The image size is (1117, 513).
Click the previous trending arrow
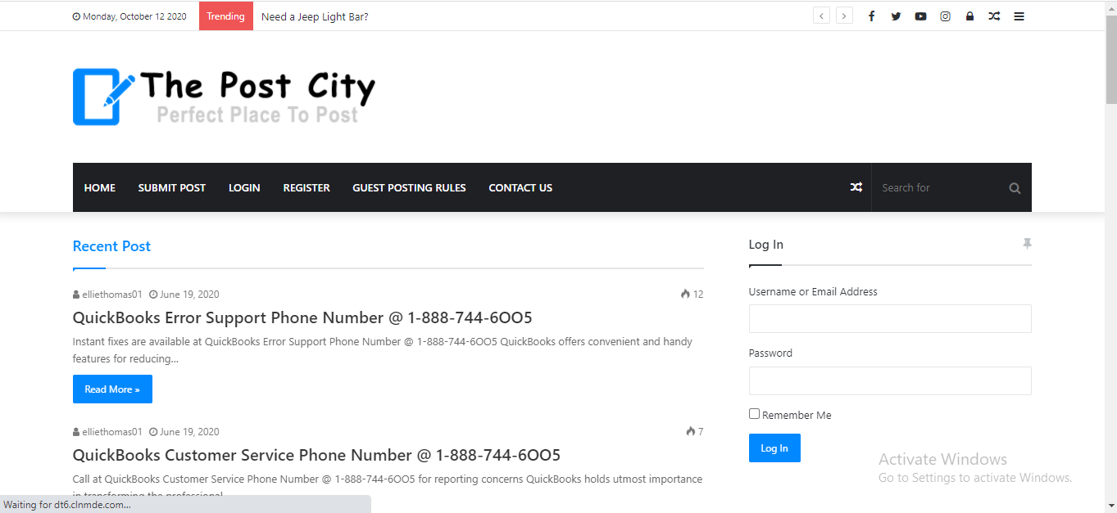click(821, 16)
